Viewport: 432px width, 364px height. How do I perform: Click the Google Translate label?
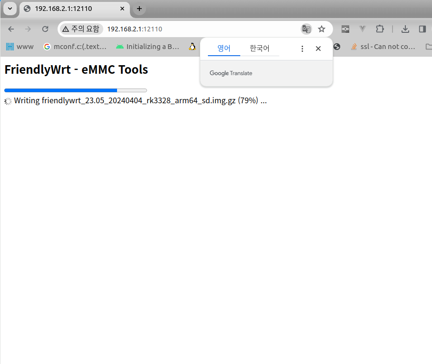coord(231,73)
